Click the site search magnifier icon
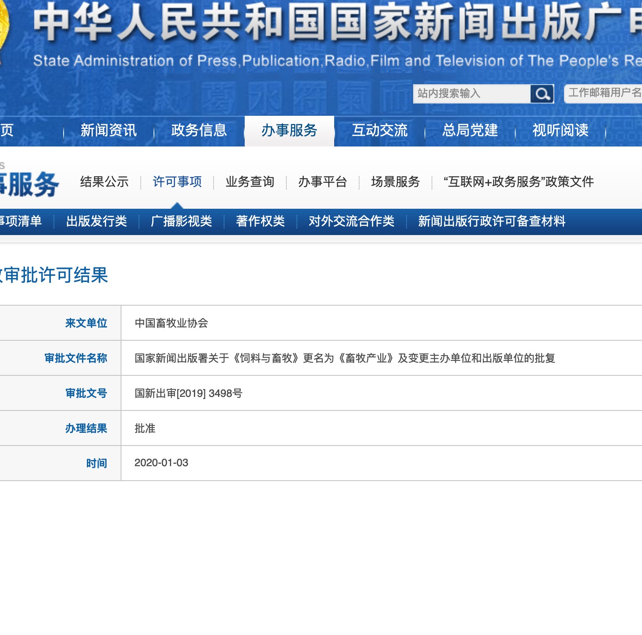 [x=542, y=94]
